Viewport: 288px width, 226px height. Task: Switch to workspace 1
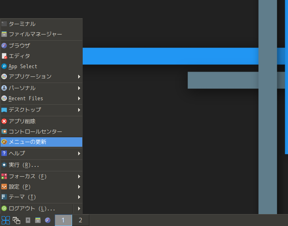63,220
